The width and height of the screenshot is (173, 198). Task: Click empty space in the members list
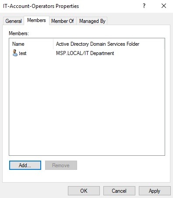pyautogui.click(x=87, y=106)
